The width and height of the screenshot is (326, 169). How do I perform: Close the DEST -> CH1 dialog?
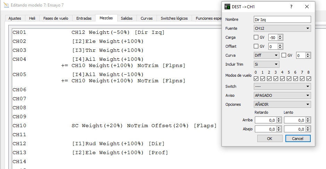coord(307,7)
